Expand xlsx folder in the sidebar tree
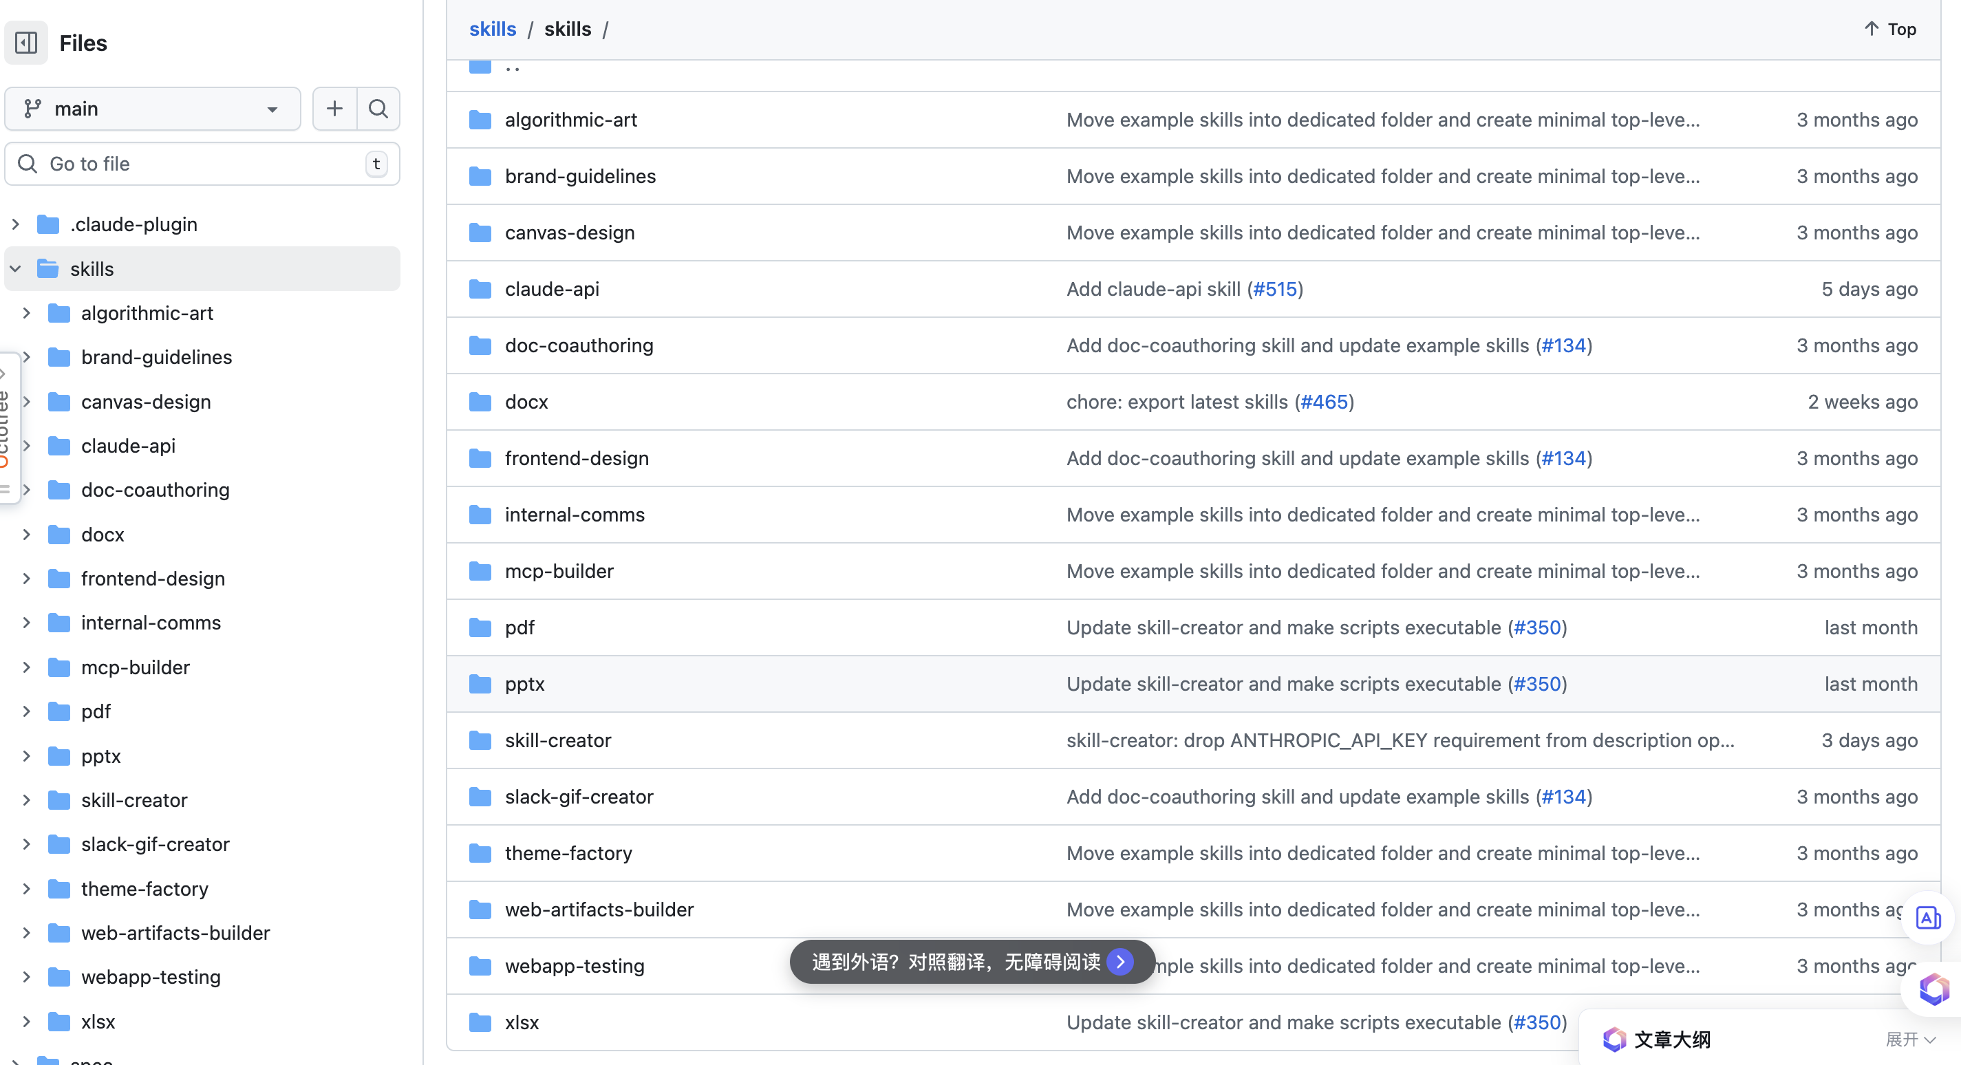 (27, 1022)
